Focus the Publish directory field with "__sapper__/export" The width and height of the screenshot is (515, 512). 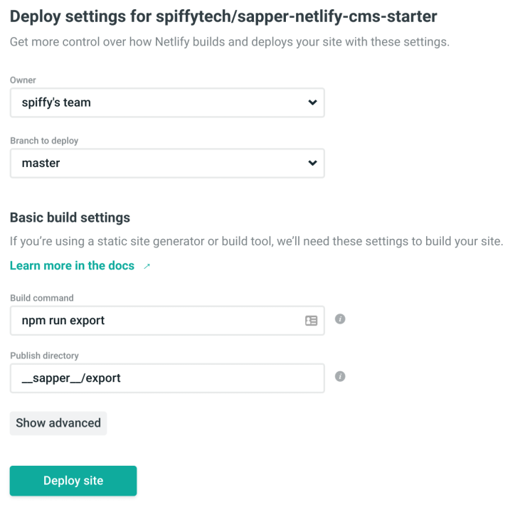point(167,378)
